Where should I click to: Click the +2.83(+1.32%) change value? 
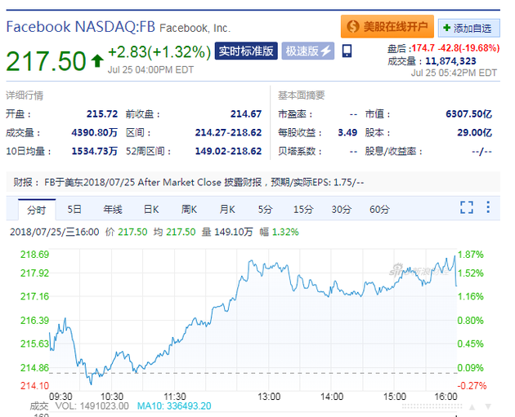[x=159, y=51]
